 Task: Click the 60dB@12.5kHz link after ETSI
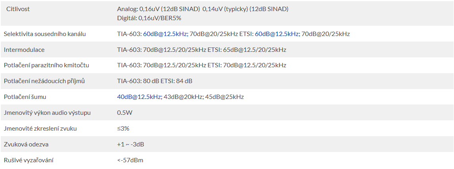277,34
